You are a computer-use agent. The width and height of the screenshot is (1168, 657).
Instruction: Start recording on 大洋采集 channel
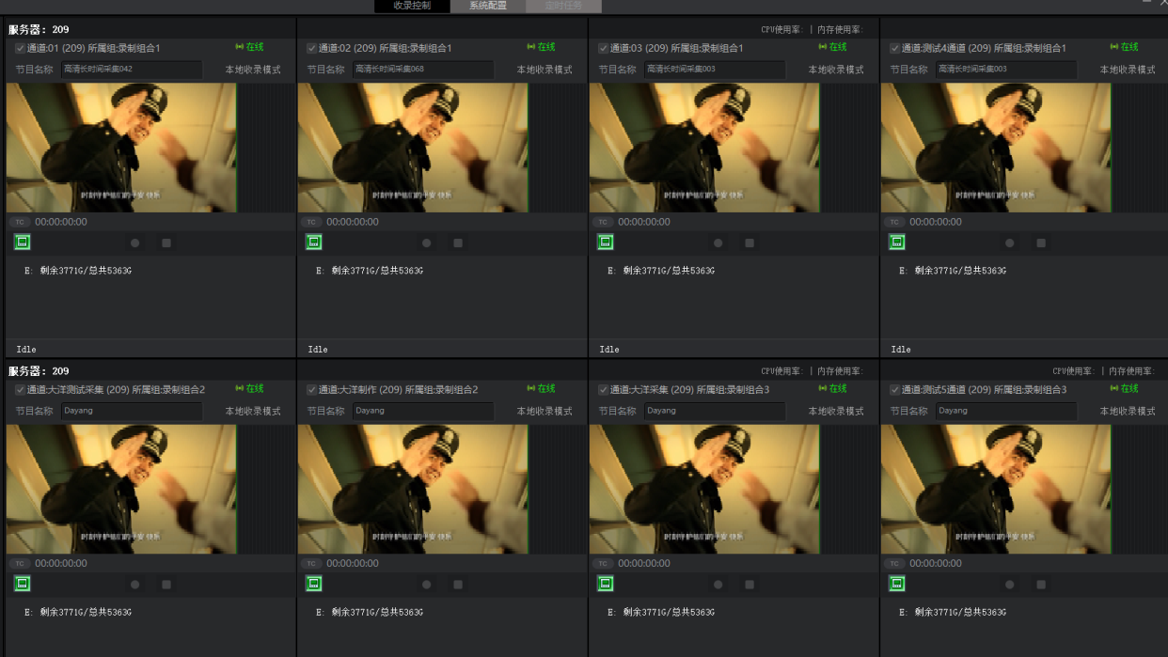click(718, 585)
